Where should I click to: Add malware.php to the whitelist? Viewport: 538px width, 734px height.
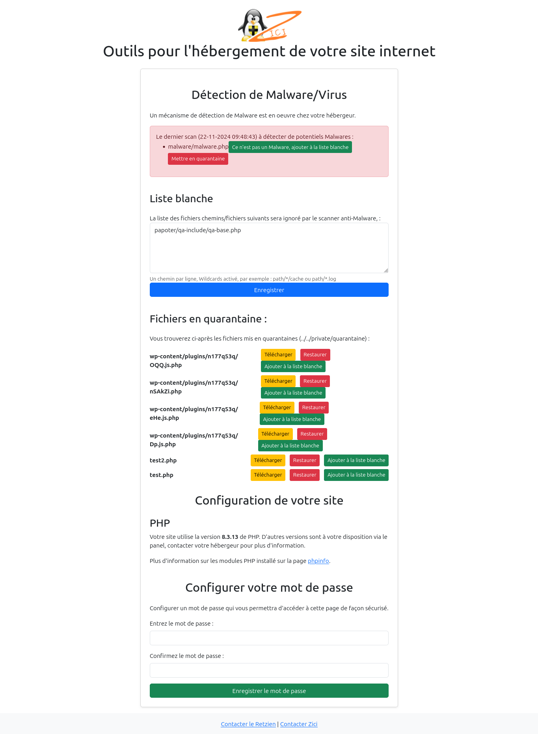[290, 147]
